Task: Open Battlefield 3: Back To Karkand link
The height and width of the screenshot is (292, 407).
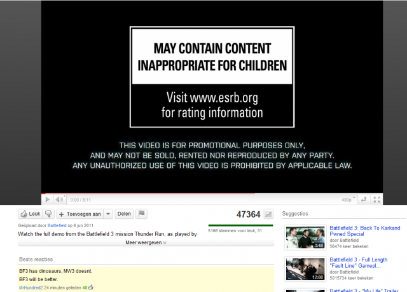Action: 364,231
